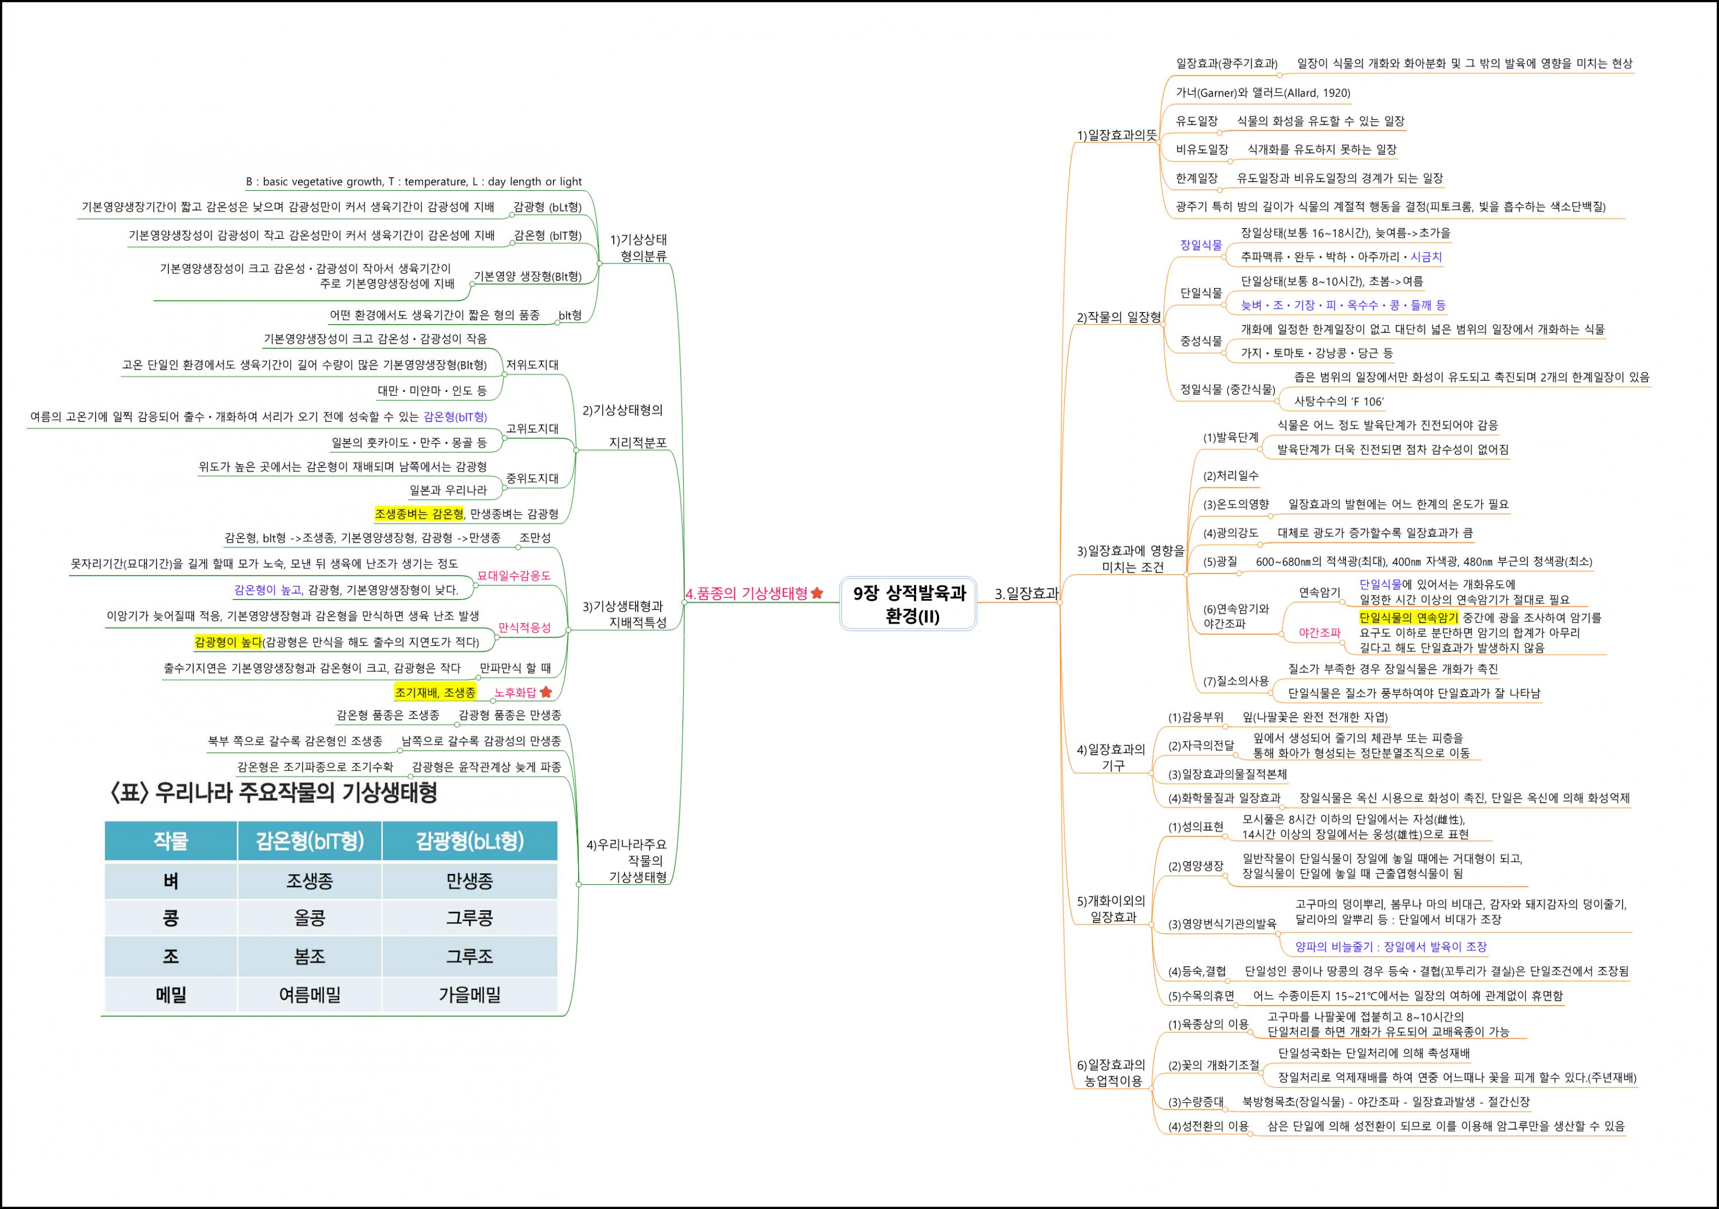Click the table cell 올콩
This screenshot has width=1719, height=1209.
point(309,918)
